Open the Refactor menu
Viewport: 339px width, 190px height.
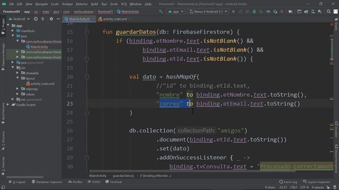(82, 4)
